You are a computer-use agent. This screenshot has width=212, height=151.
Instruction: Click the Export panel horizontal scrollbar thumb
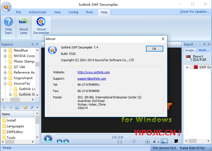(x=192, y=141)
